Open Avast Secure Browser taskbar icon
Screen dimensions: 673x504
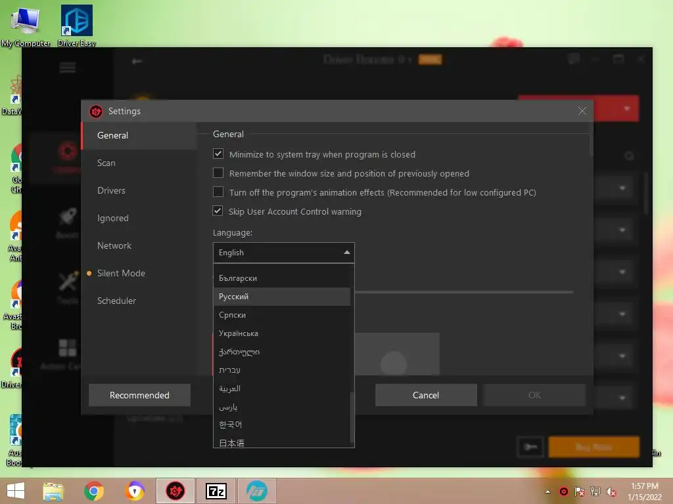click(135, 491)
